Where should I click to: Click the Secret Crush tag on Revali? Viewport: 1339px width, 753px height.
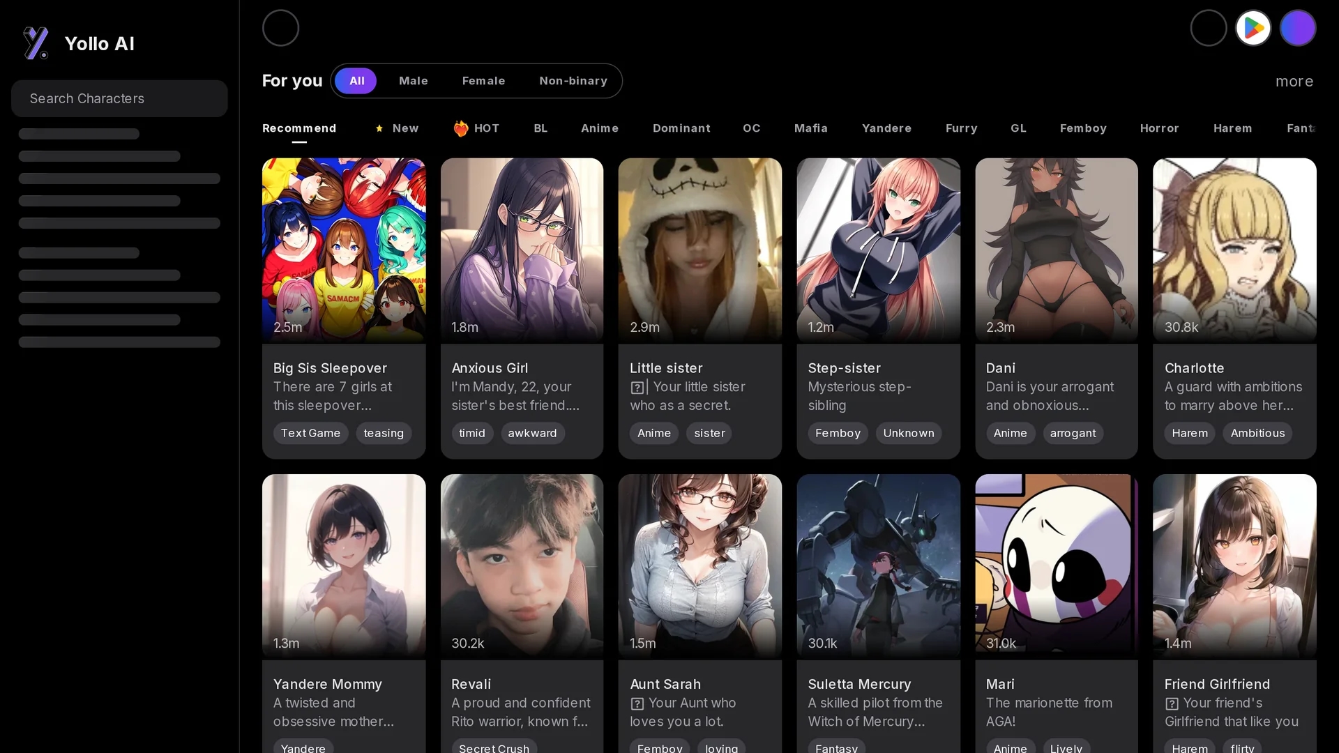pyautogui.click(x=494, y=747)
